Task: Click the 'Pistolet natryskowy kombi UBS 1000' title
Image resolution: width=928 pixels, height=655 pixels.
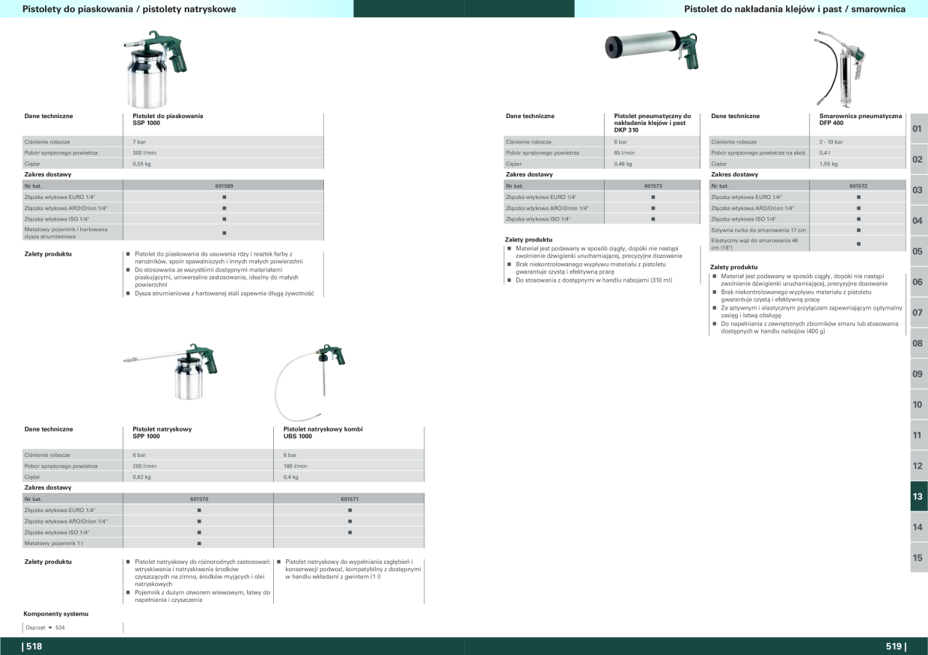Action: [323, 433]
